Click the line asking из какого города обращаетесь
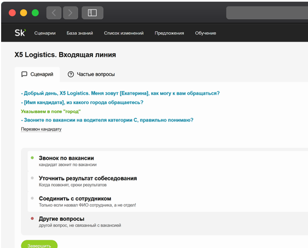The width and height of the screenshot is (308, 248). 82,102
